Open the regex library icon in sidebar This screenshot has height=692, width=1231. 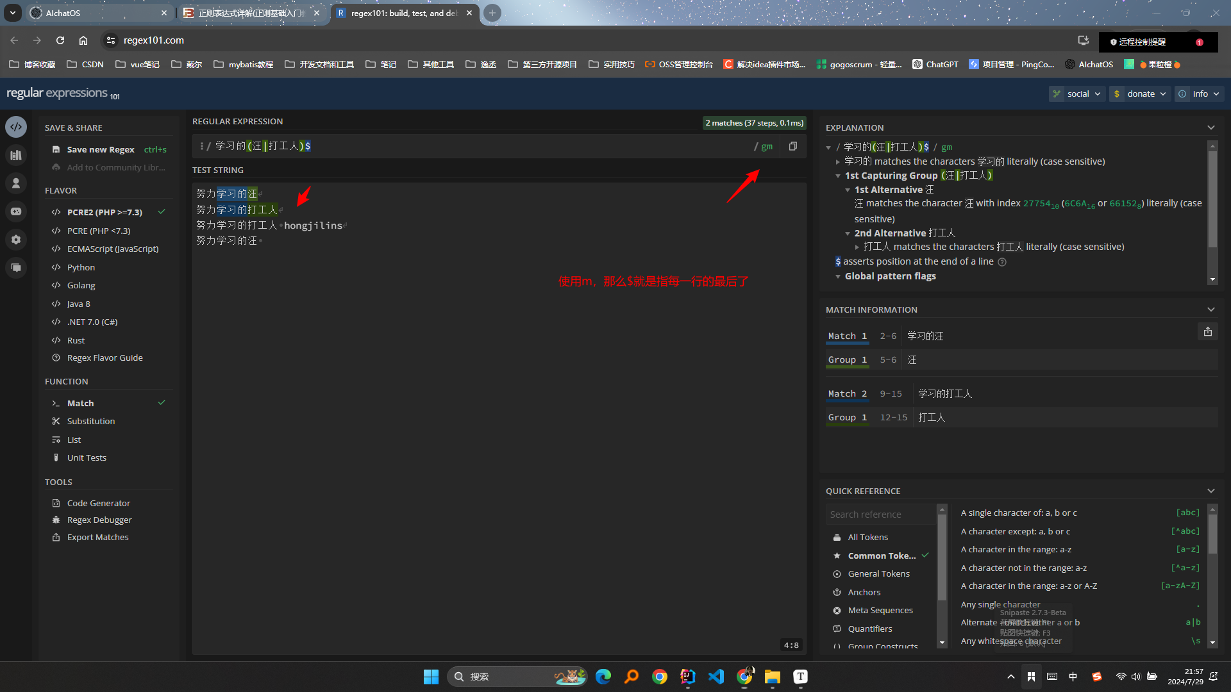click(x=16, y=155)
